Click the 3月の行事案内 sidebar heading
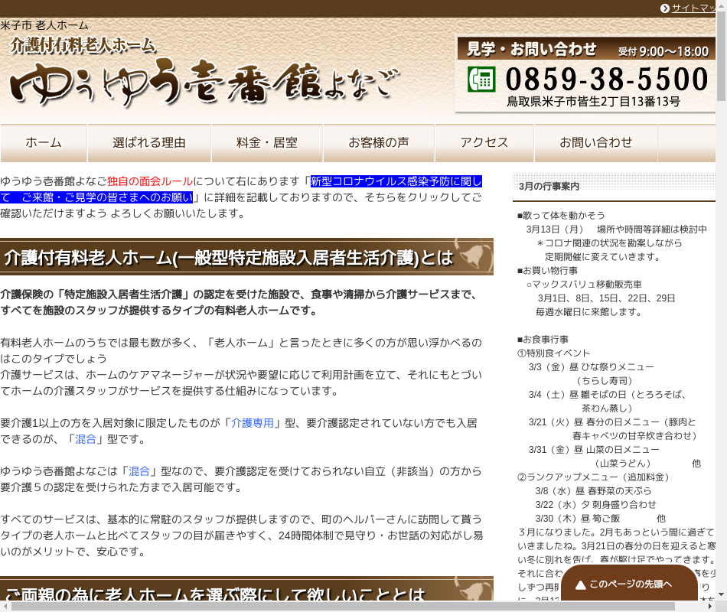This screenshot has height=612, width=727. click(x=549, y=186)
